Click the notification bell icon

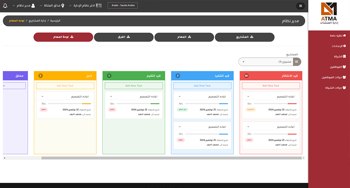(5, 6)
